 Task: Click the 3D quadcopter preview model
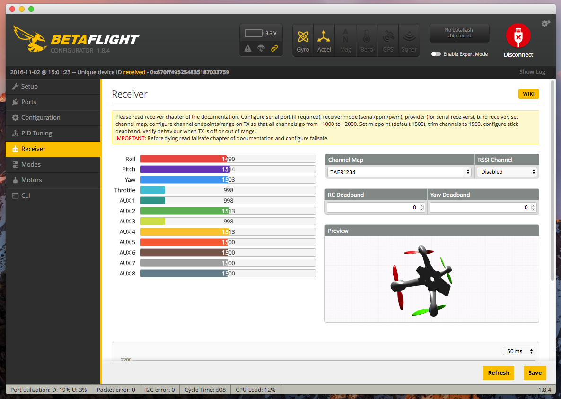(421, 281)
